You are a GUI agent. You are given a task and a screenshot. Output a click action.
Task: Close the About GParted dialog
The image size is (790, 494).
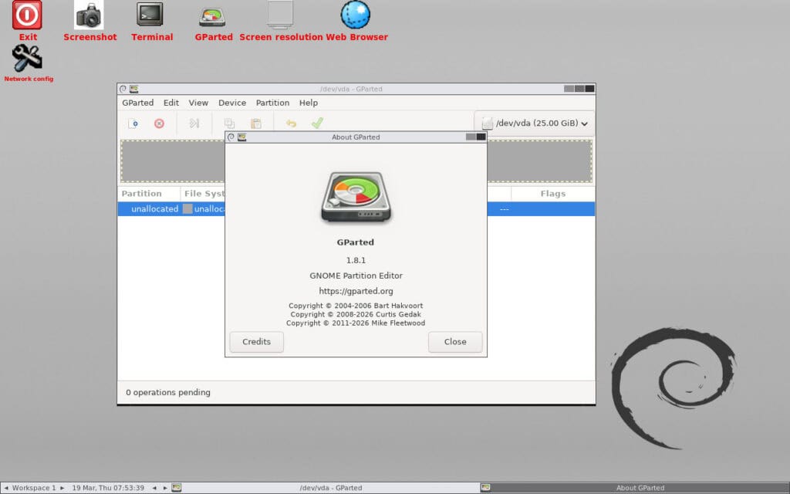(x=454, y=342)
